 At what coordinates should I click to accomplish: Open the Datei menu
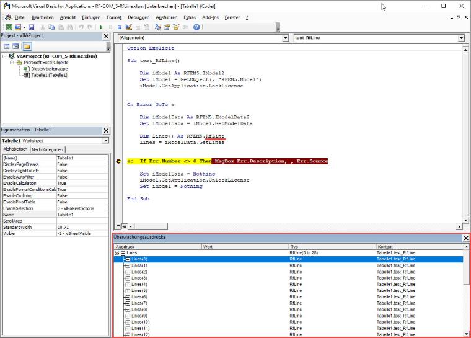(x=20, y=17)
